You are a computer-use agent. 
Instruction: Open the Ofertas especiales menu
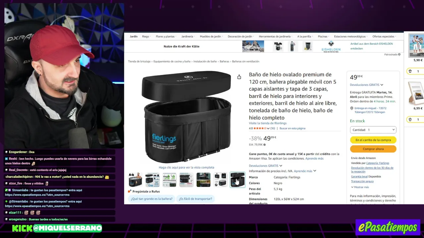[384, 36]
